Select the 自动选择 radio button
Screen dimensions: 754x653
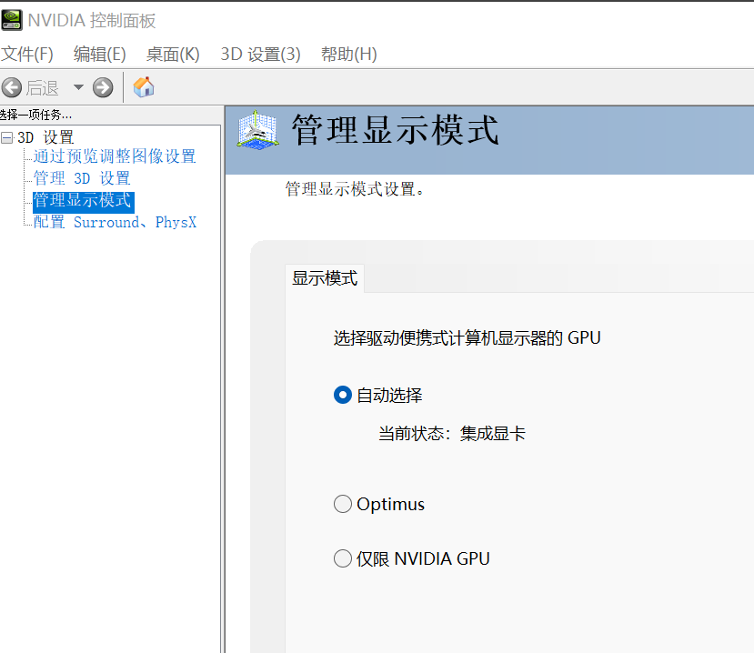343,396
